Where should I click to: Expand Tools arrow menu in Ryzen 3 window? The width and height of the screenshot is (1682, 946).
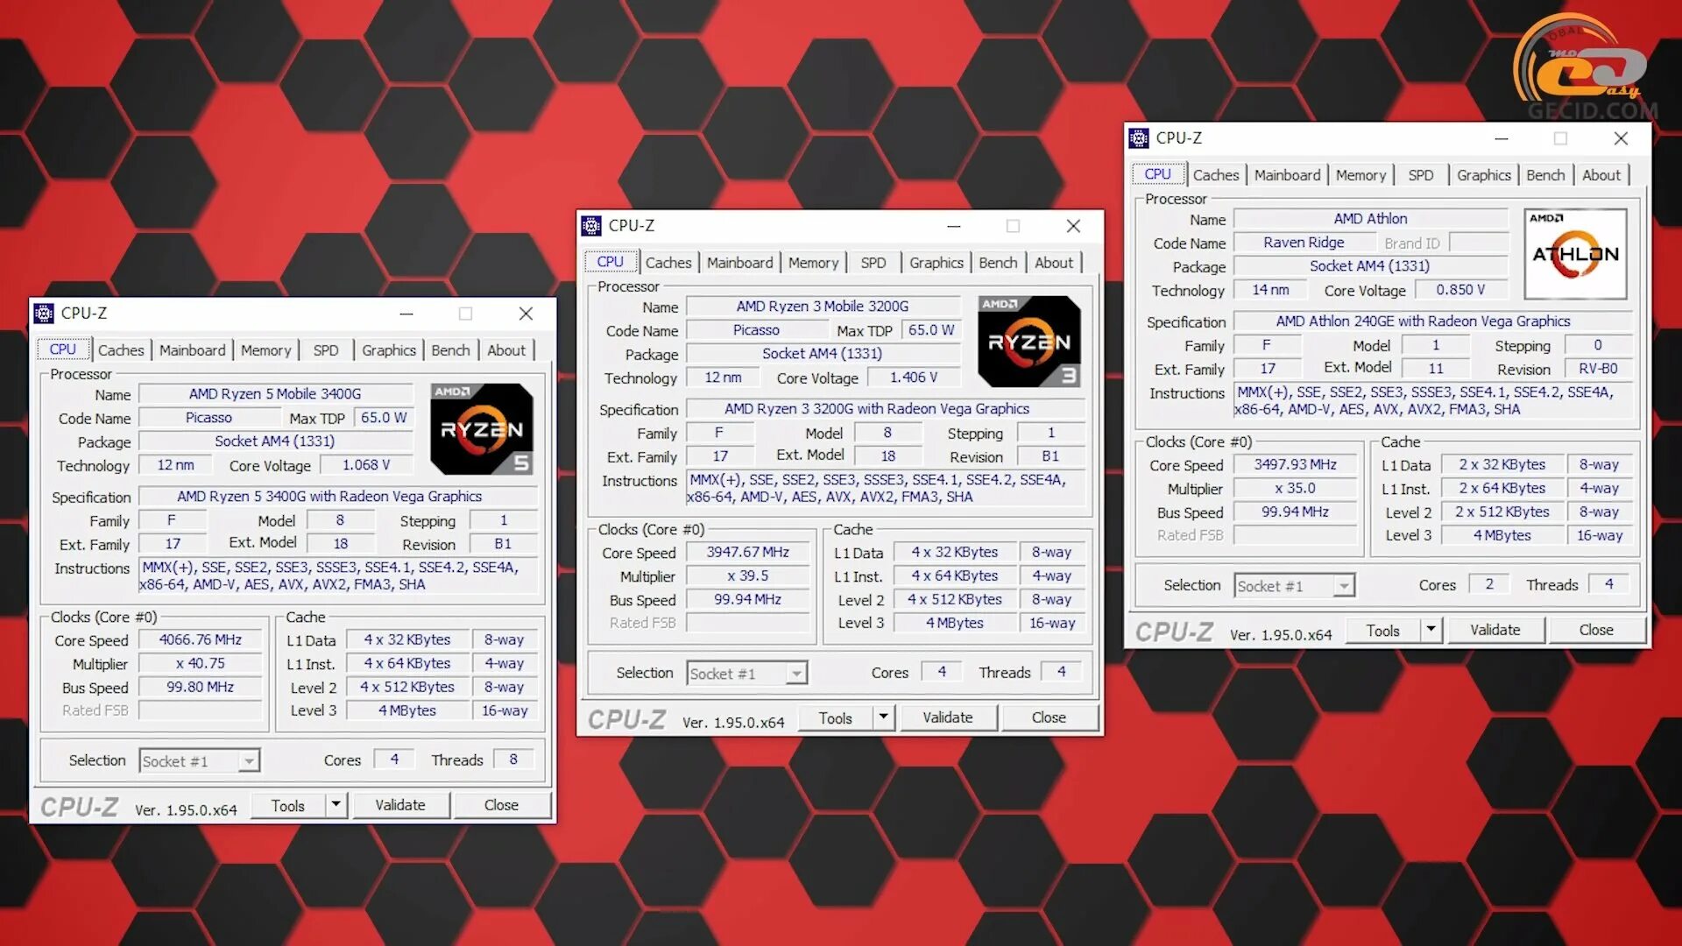click(883, 717)
